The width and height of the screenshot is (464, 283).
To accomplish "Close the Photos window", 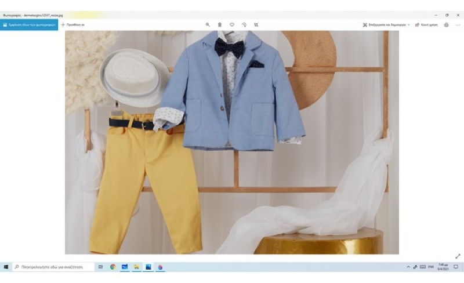I will [458, 15].
